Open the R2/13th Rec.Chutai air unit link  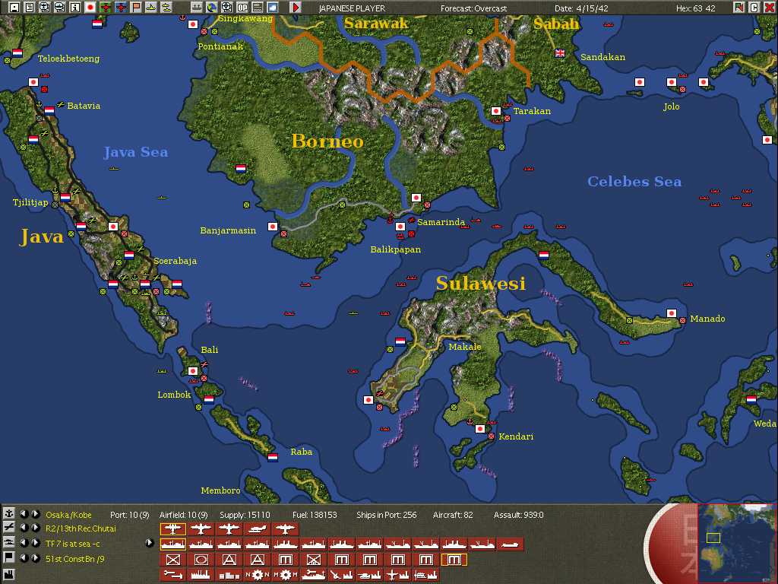pos(81,529)
